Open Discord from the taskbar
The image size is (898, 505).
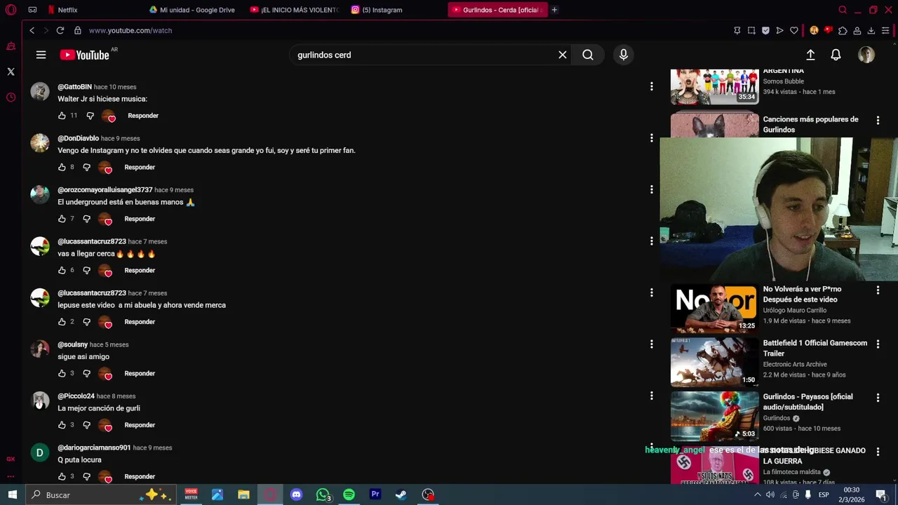tap(296, 494)
